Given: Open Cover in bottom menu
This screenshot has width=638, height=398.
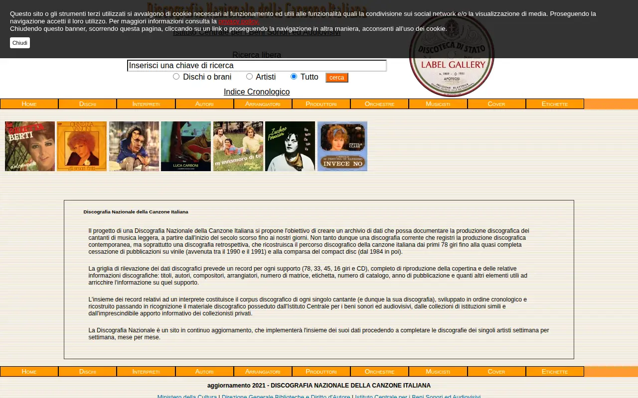Looking at the screenshot, I should pyautogui.click(x=496, y=372).
